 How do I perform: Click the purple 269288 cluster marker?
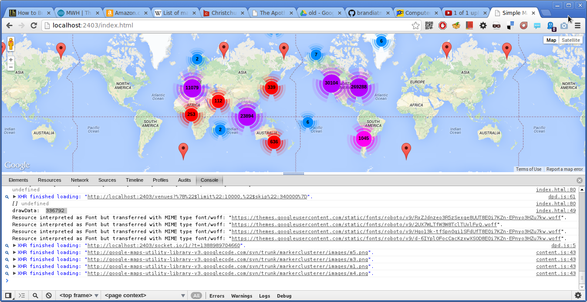click(359, 87)
